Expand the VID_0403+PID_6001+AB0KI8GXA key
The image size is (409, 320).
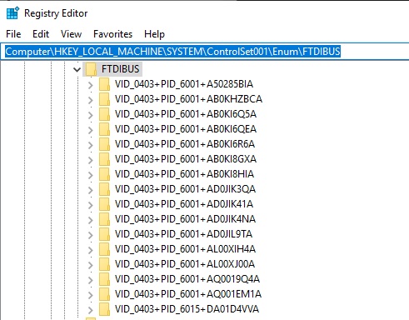coord(91,160)
